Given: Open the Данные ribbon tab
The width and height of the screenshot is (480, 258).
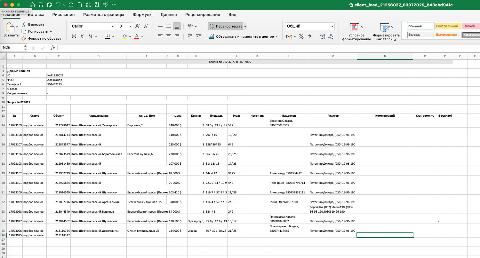Looking at the screenshot, I should [x=169, y=15].
